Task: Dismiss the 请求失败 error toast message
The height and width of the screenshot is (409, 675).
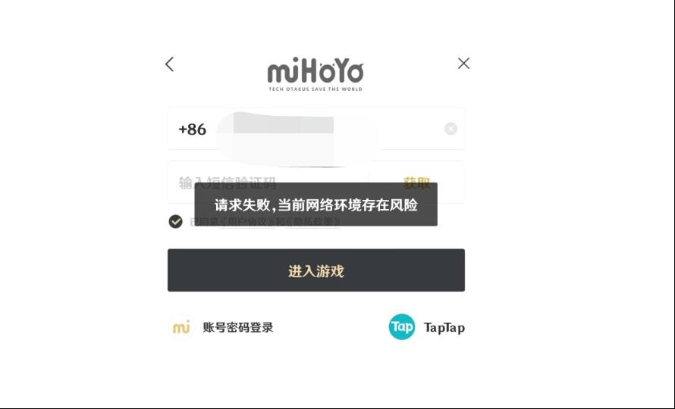Action: [316, 204]
